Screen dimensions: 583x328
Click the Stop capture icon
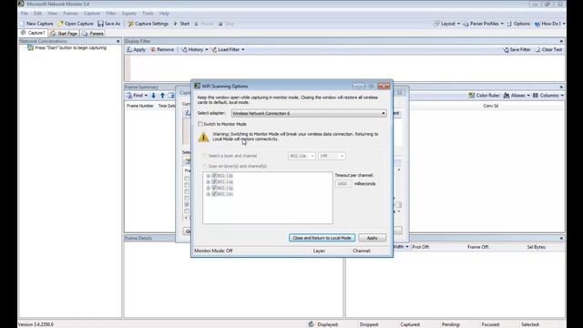220,24
